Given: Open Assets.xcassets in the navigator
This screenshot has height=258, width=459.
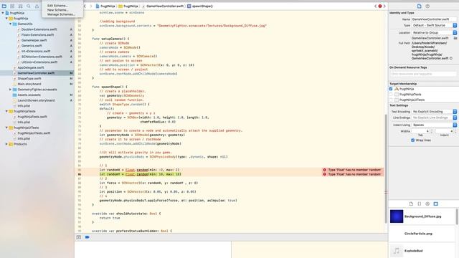Looking at the screenshot, I should pyautogui.click(x=29, y=95).
